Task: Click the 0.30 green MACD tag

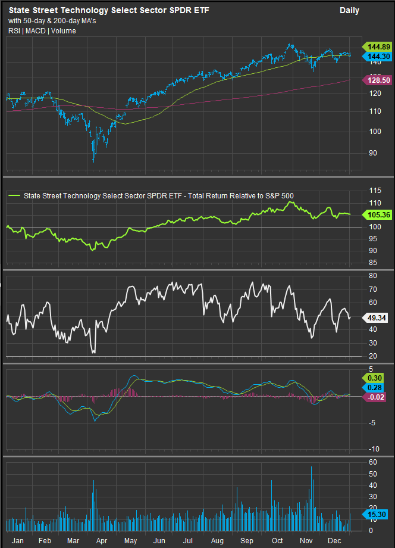Action: click(x=375, y=378)
